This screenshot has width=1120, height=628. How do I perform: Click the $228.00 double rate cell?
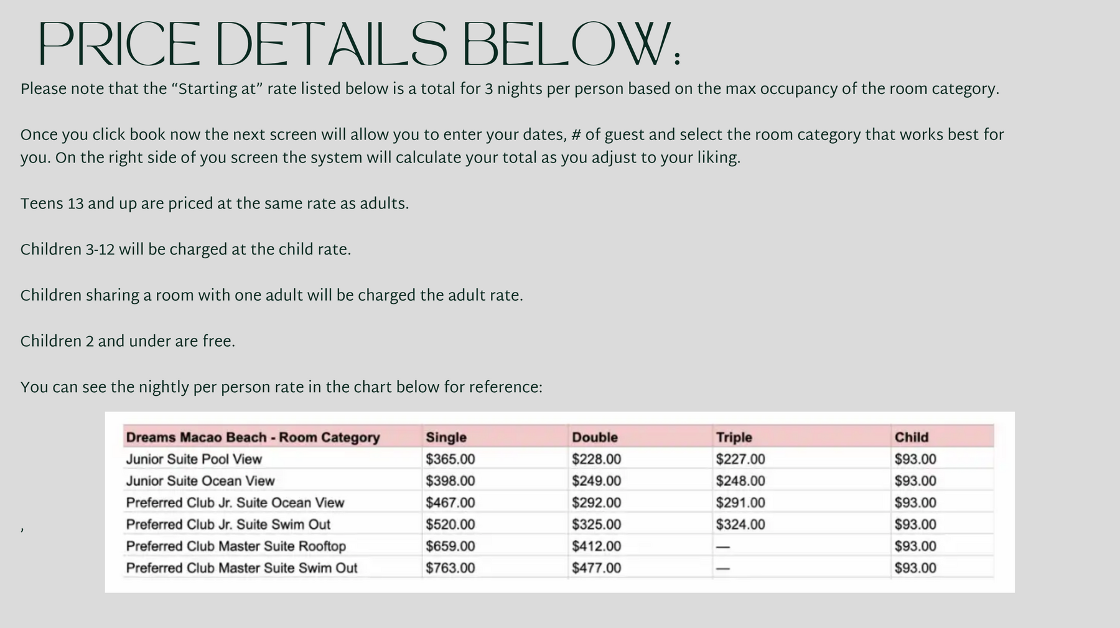coord(596,459)
